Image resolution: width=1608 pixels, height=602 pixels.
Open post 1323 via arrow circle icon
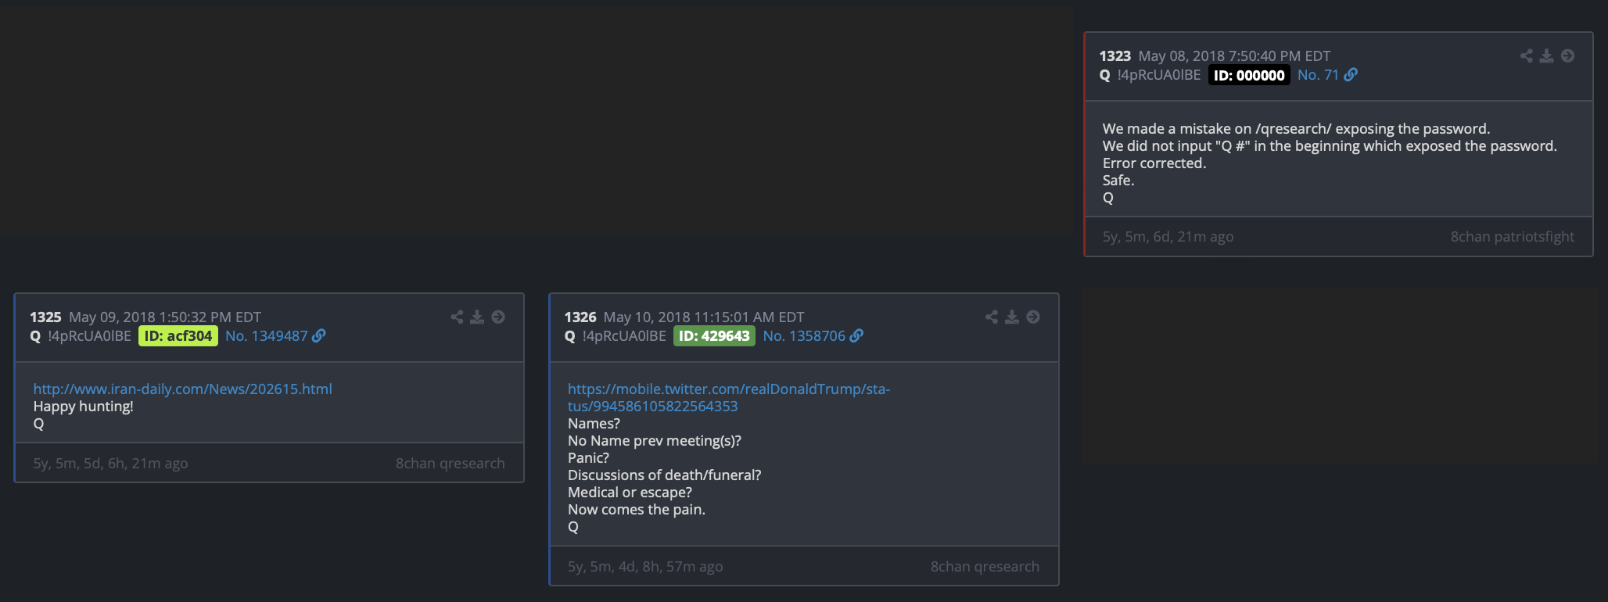(1567, 56)
